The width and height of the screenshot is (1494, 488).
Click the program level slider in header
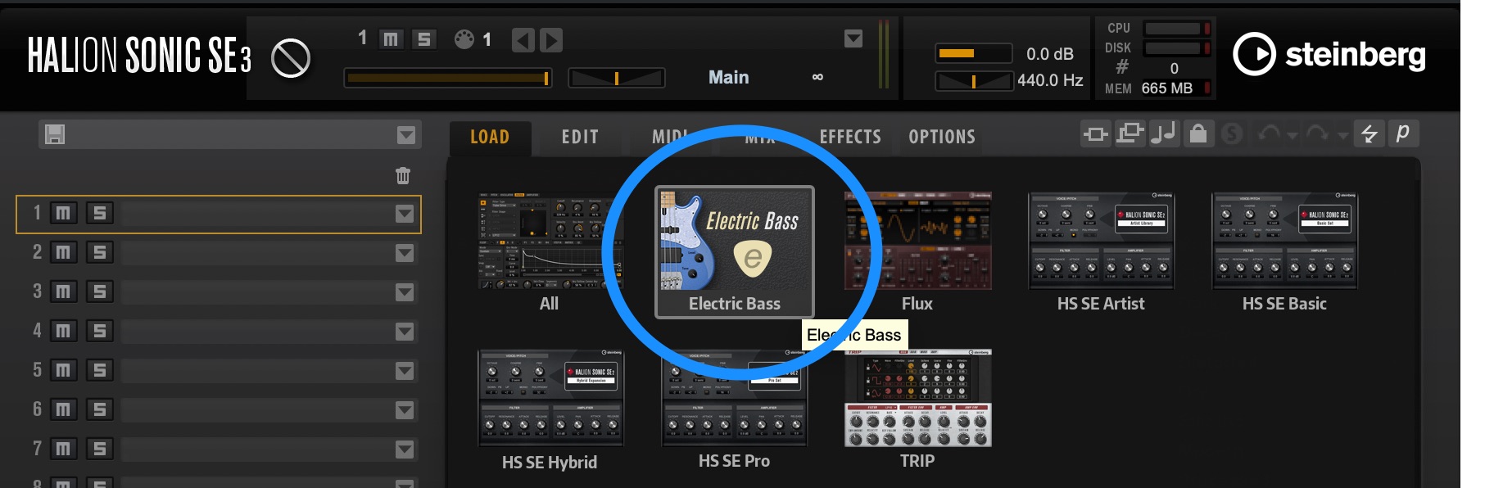click(x=448, y=78)
